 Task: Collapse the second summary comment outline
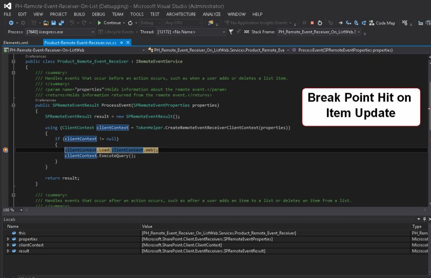point(13,195)
